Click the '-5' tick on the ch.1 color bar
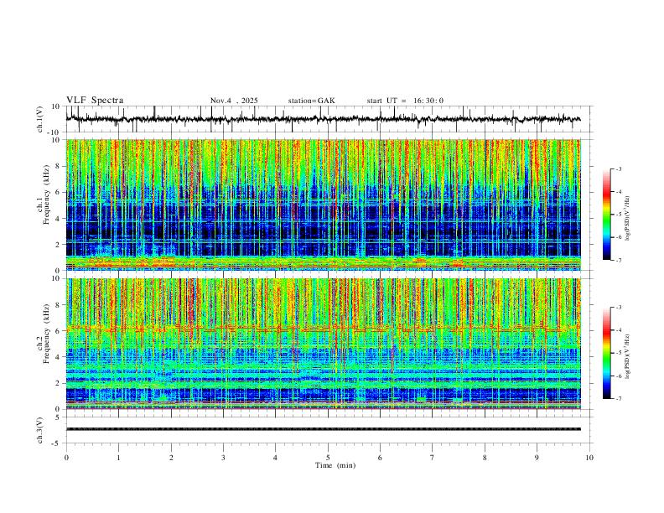The height and width of the screenshot is (513, 664). pyautogui.click(x=618, y=215)
